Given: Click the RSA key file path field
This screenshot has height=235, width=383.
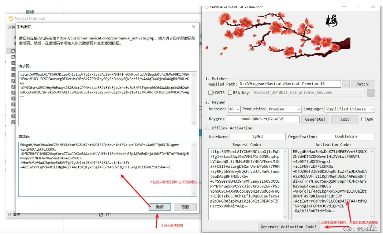Looking at the screenshot, I should 309,92.
